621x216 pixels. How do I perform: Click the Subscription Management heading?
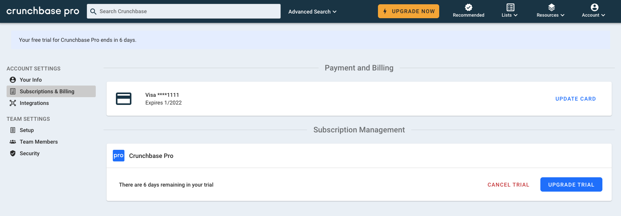coord(359,130)
